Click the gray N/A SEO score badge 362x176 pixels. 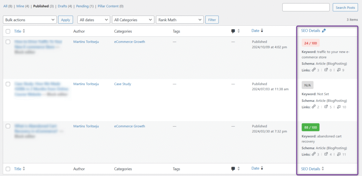[x=308, y=85]
